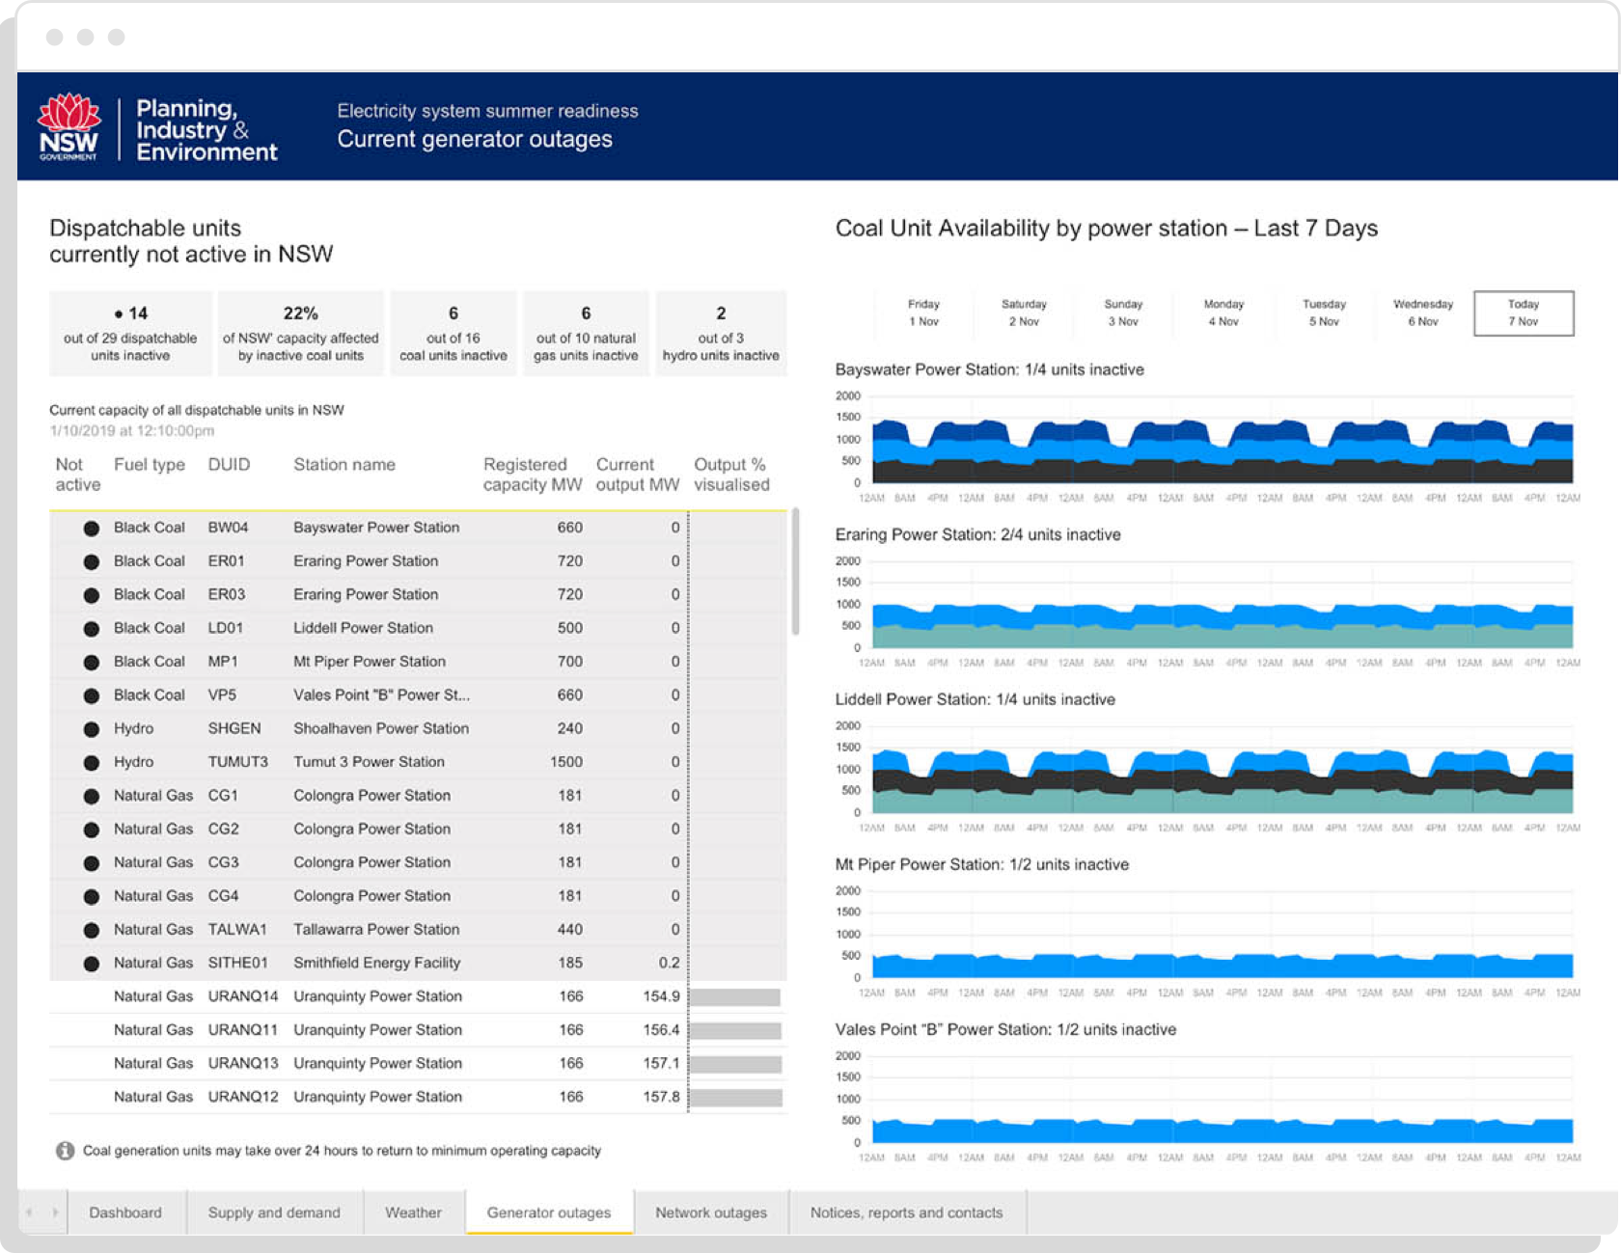Click the not-active dot for Bayswater BW04
This screenshot has width=1621, height=1253.
(x=91, y=528)
